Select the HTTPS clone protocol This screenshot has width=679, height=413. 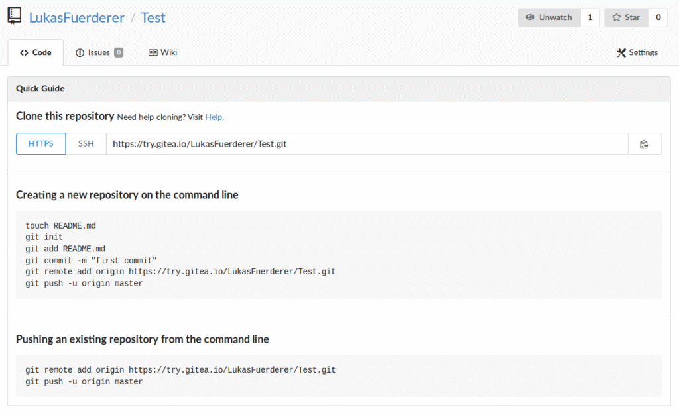[x=41, y=144]
